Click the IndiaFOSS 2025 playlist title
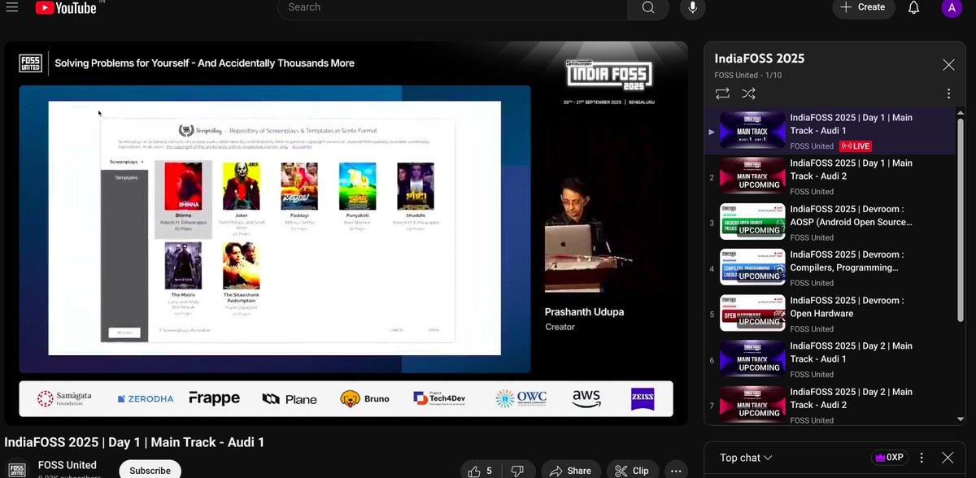This screenshot has width=976, height=478. [760, 59]
